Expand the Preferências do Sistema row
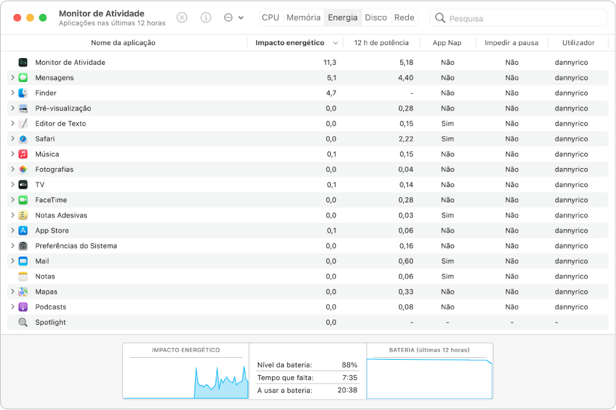Viewport: 616px width, 410px height. [x=13, y=246]
